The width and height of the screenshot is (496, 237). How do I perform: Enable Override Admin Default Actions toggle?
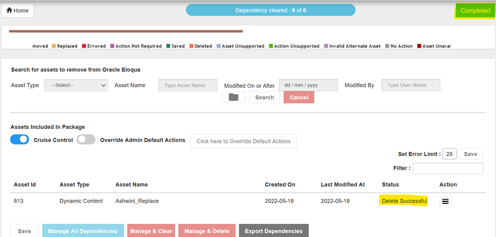tap(86, 140)
